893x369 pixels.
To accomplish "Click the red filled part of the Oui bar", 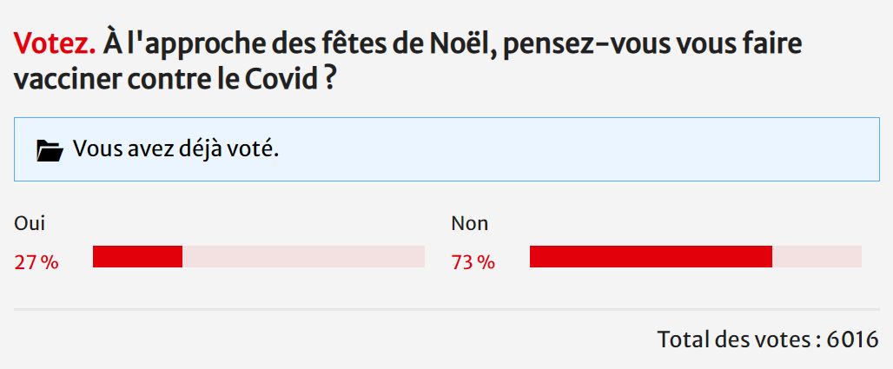I will pos(137,257).
